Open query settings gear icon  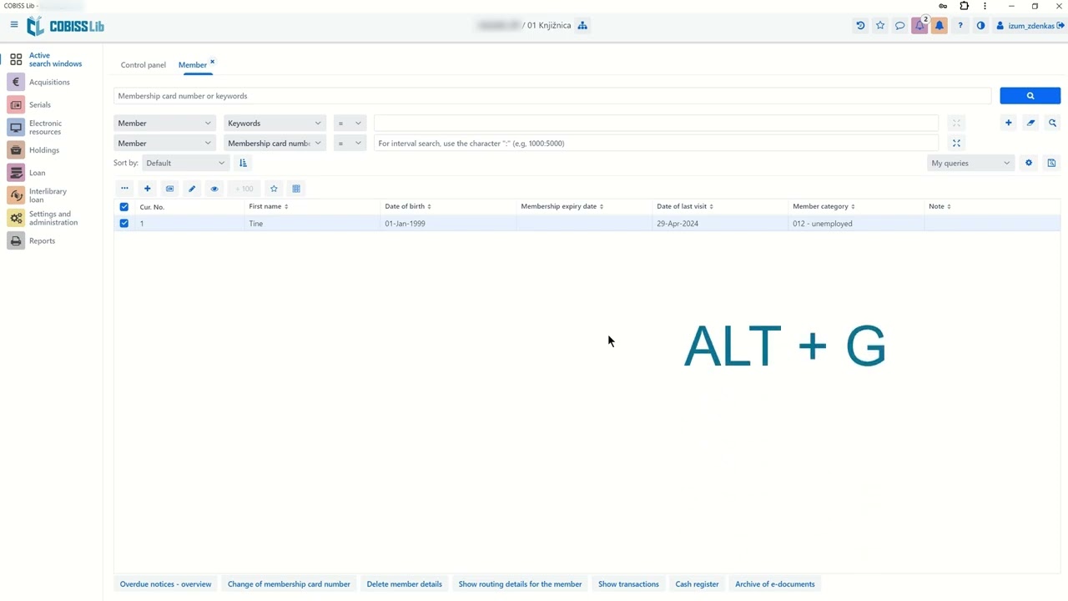click(1029, 163)
